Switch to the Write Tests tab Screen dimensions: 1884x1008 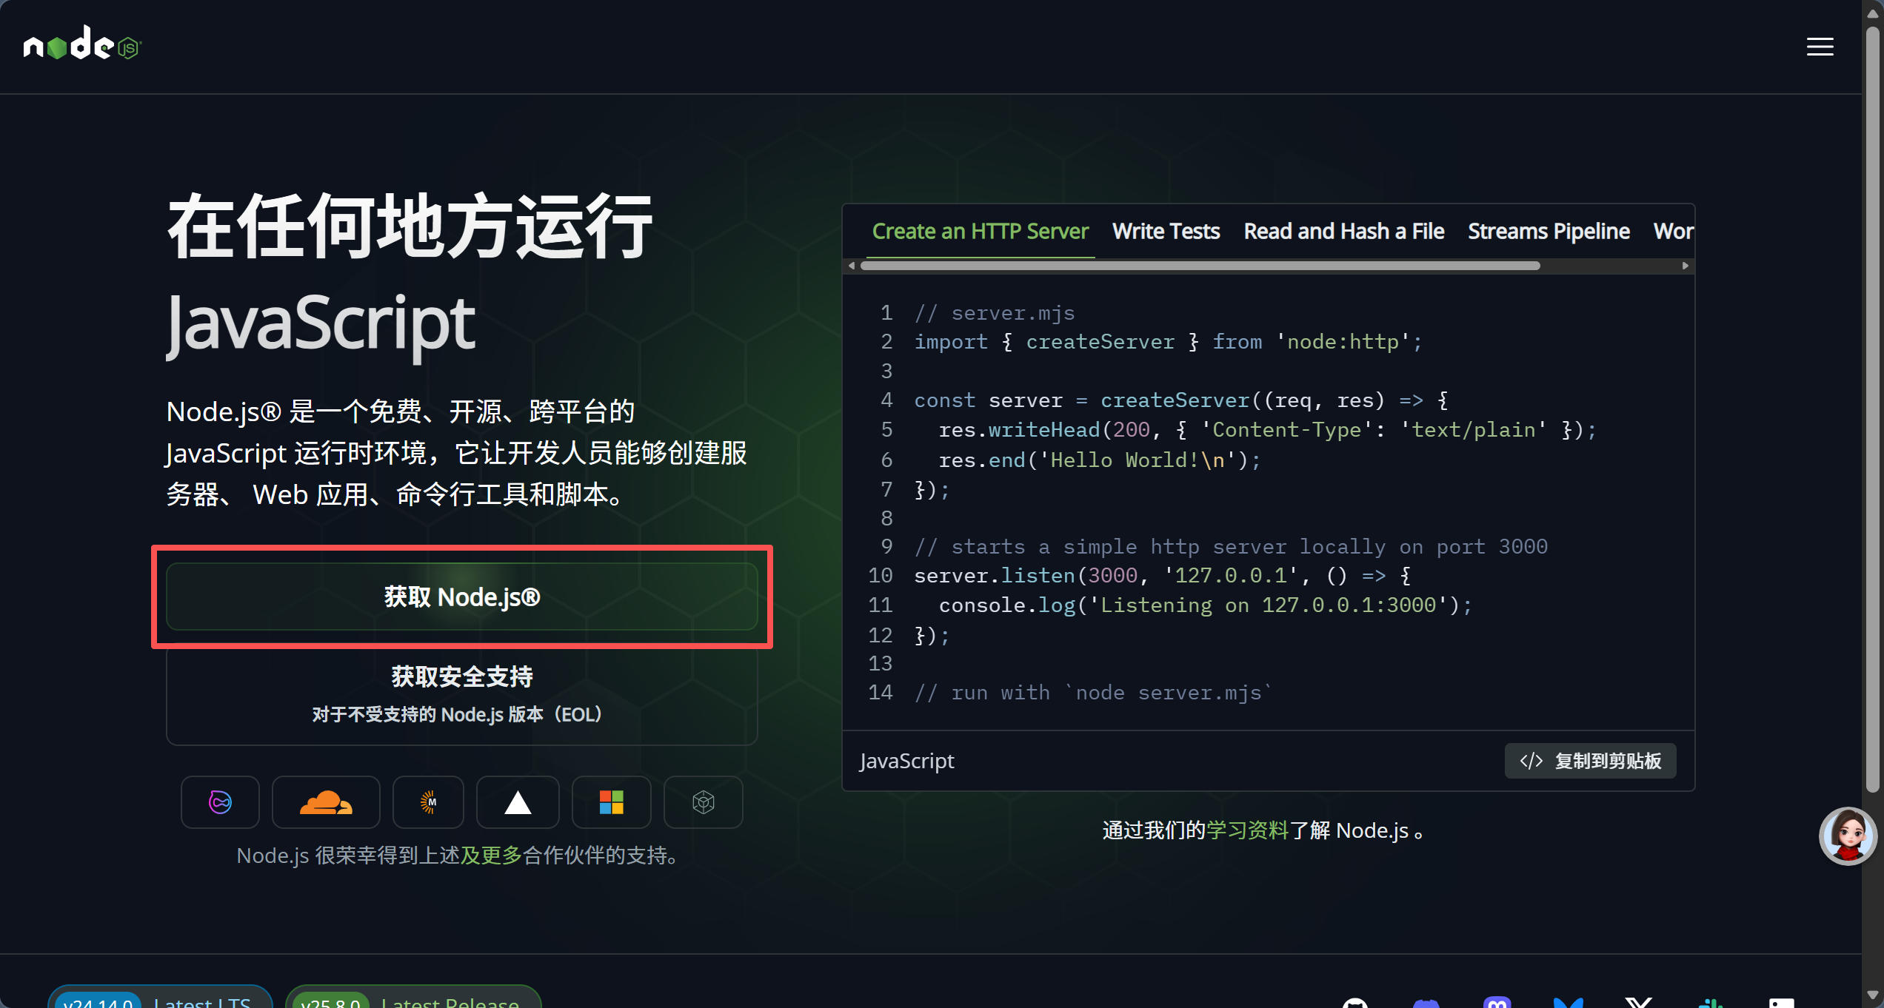coord(1166,232)
